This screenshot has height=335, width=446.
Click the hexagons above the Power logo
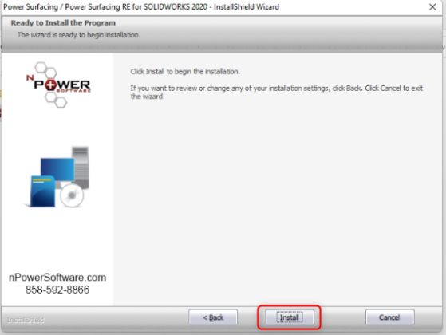45,70
